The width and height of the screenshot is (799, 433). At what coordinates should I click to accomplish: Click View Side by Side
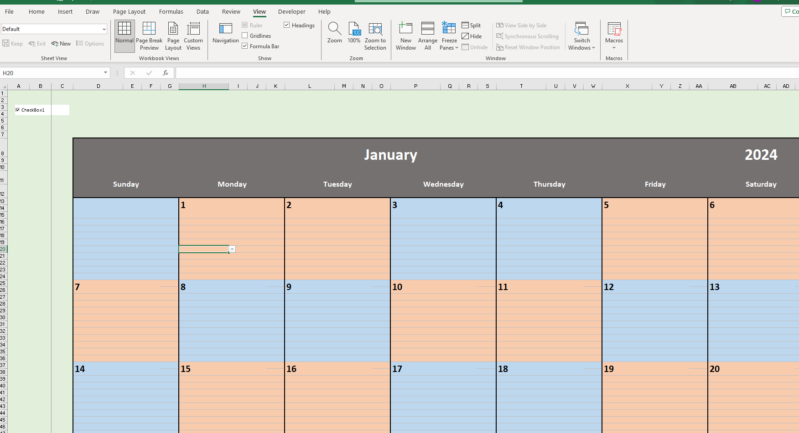point(521,25)
